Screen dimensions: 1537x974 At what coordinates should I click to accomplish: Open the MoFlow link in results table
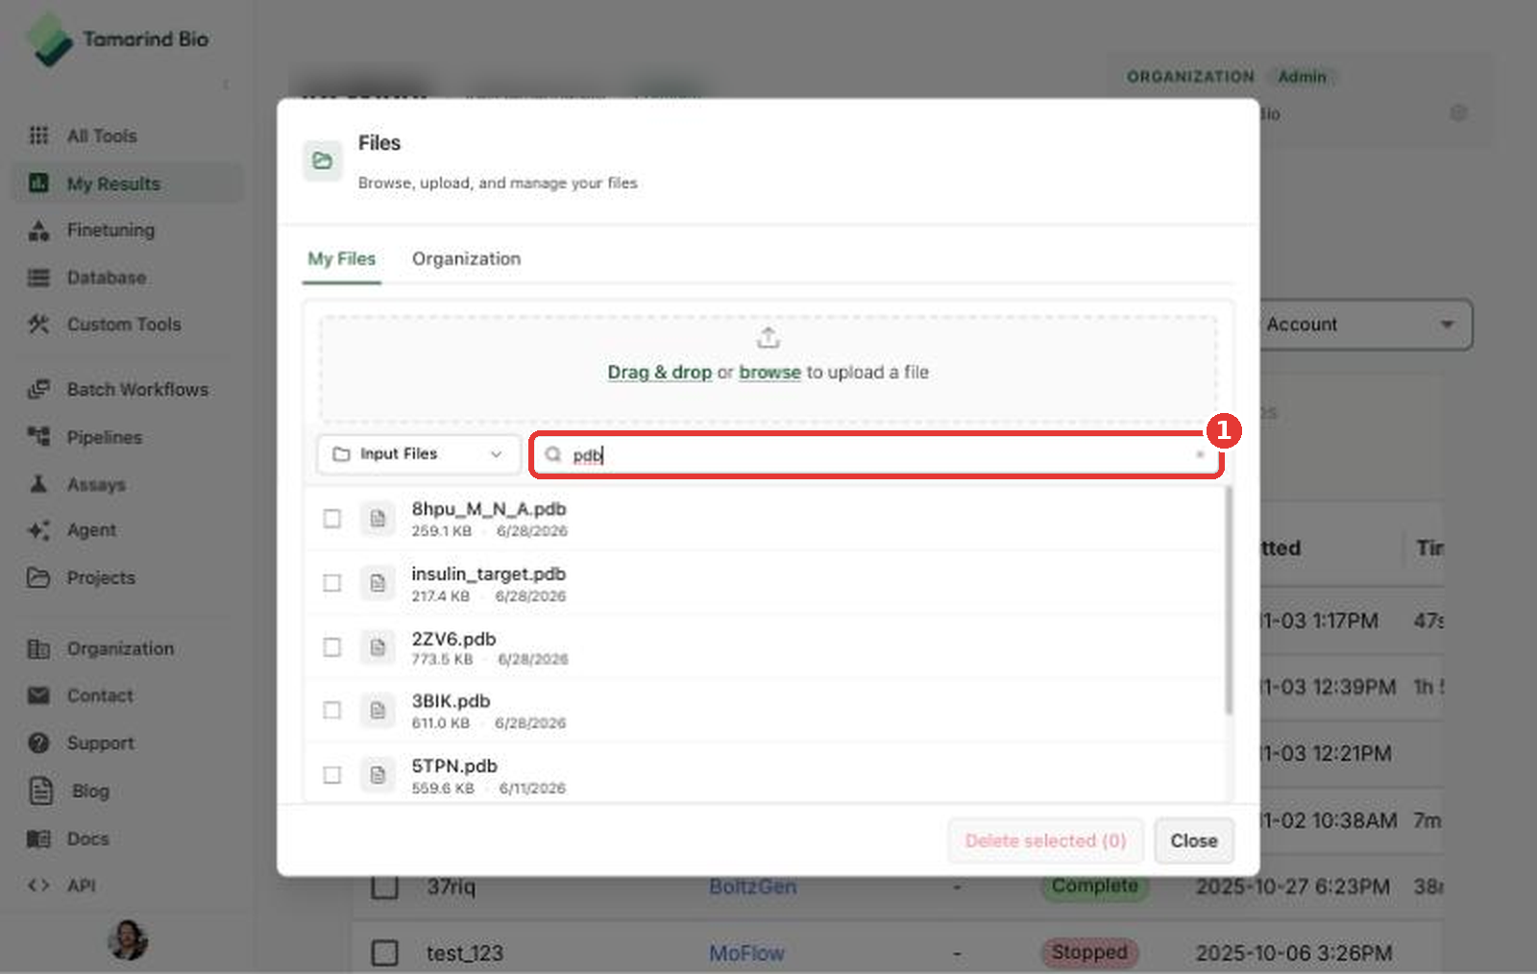746,953
